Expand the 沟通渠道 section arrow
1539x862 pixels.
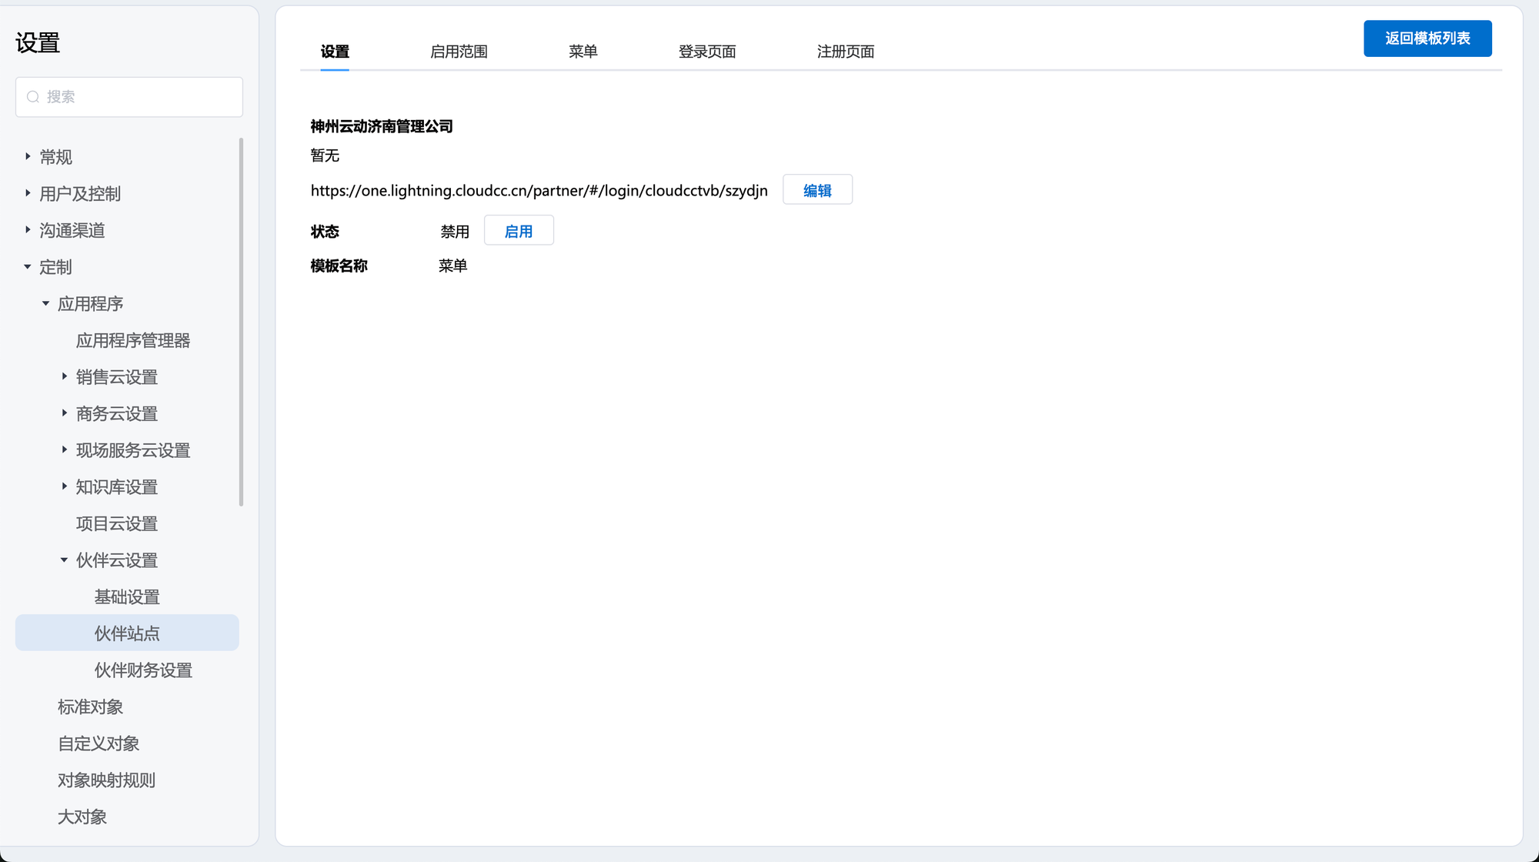coord(28,229)
